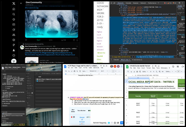Viewport: 186px width, 127px height.
Task: Bookmark the panda post
Action: [x=74, y=40]
